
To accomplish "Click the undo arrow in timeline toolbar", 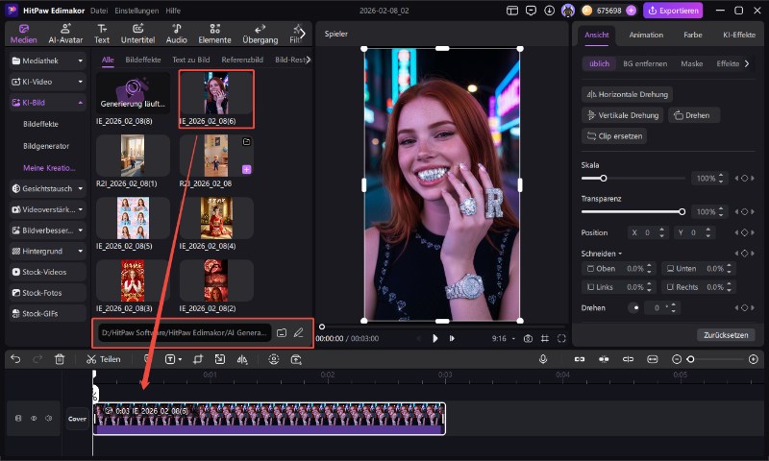I will (x=15, y=358).
